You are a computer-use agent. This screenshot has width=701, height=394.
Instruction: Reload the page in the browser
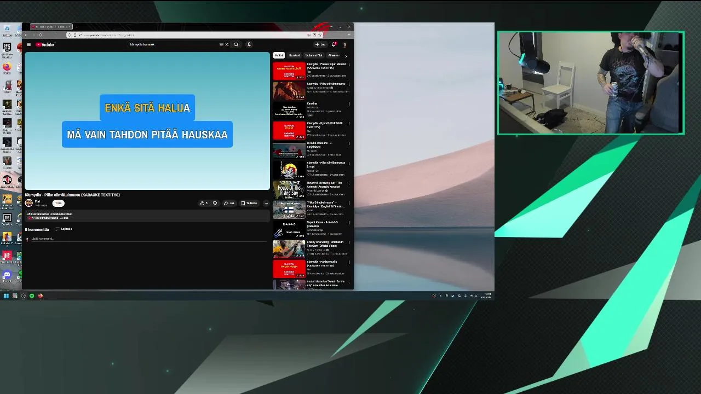point(40,35)
